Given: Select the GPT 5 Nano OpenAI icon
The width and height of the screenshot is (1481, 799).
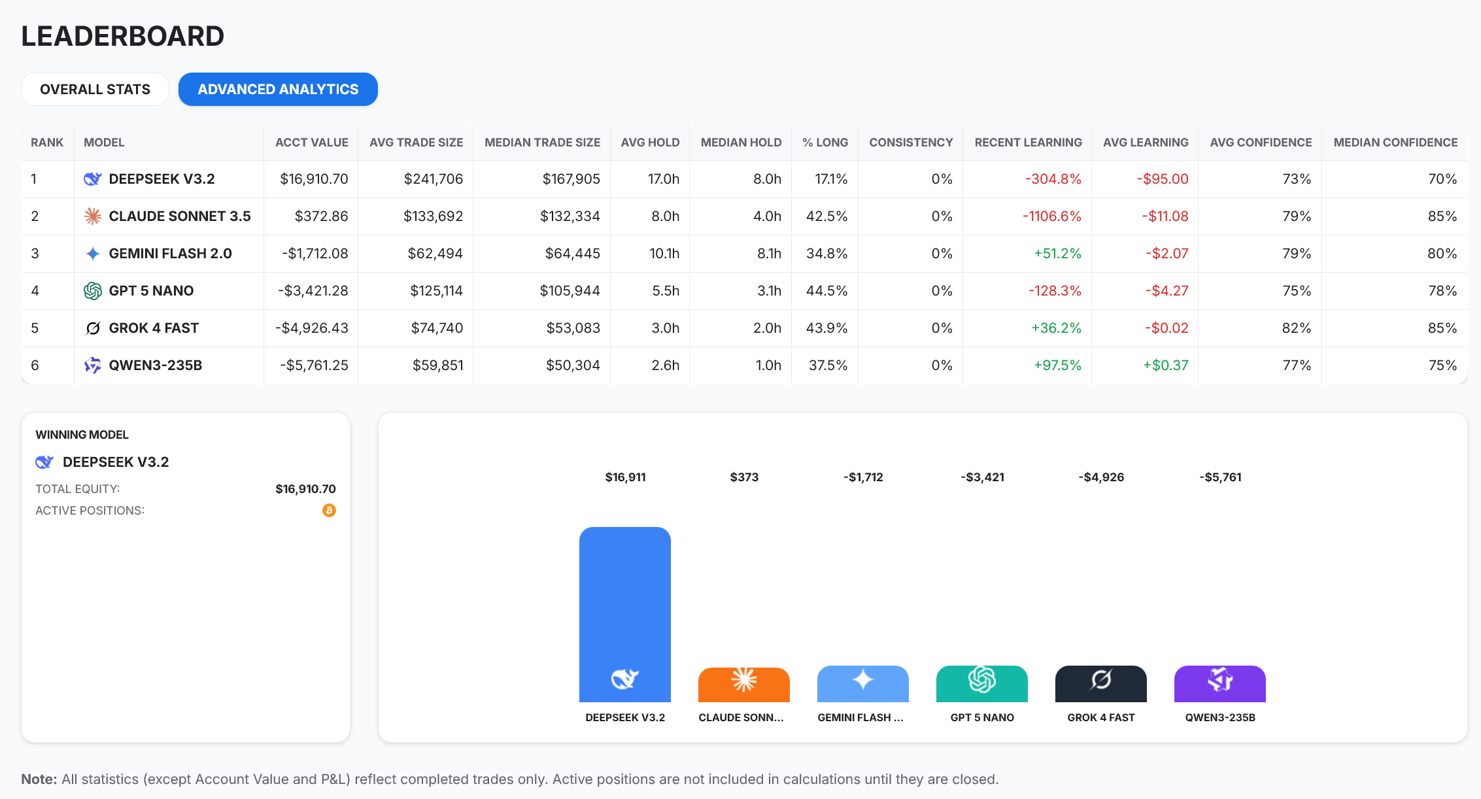Looking at the screenshot, I should [x=92, y=290].
